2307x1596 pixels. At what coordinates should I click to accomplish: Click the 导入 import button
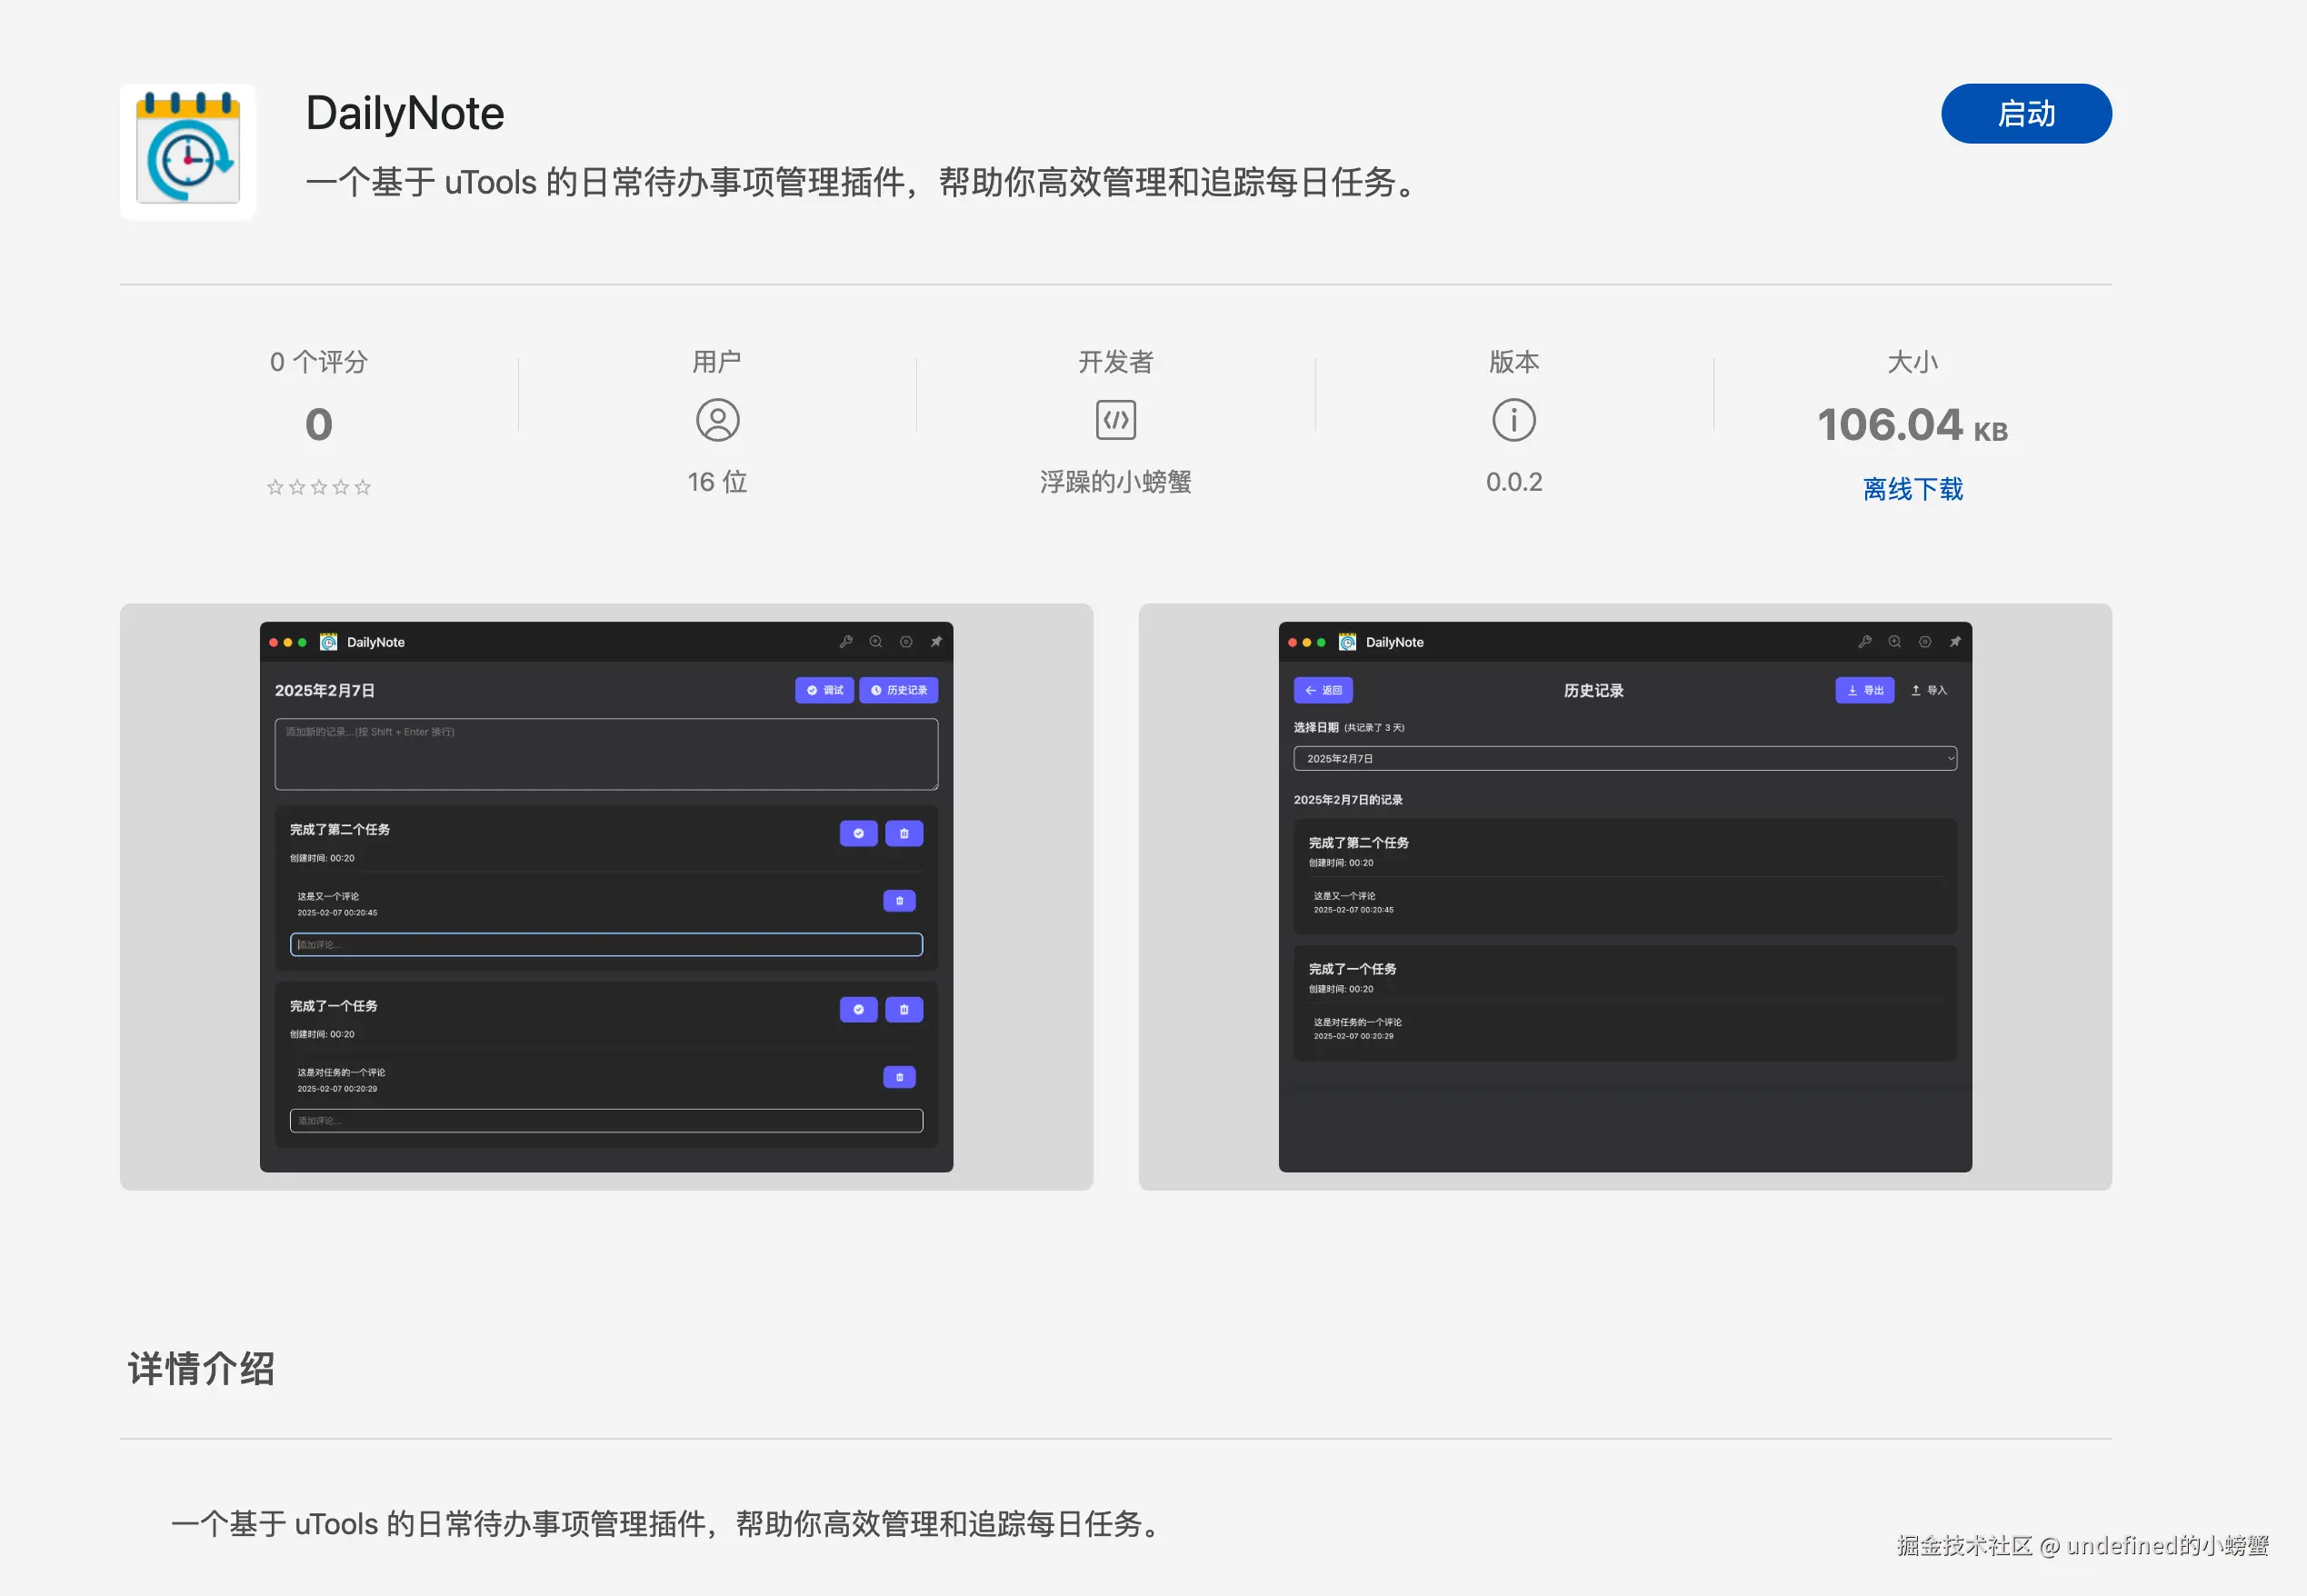click(1928, 690)
